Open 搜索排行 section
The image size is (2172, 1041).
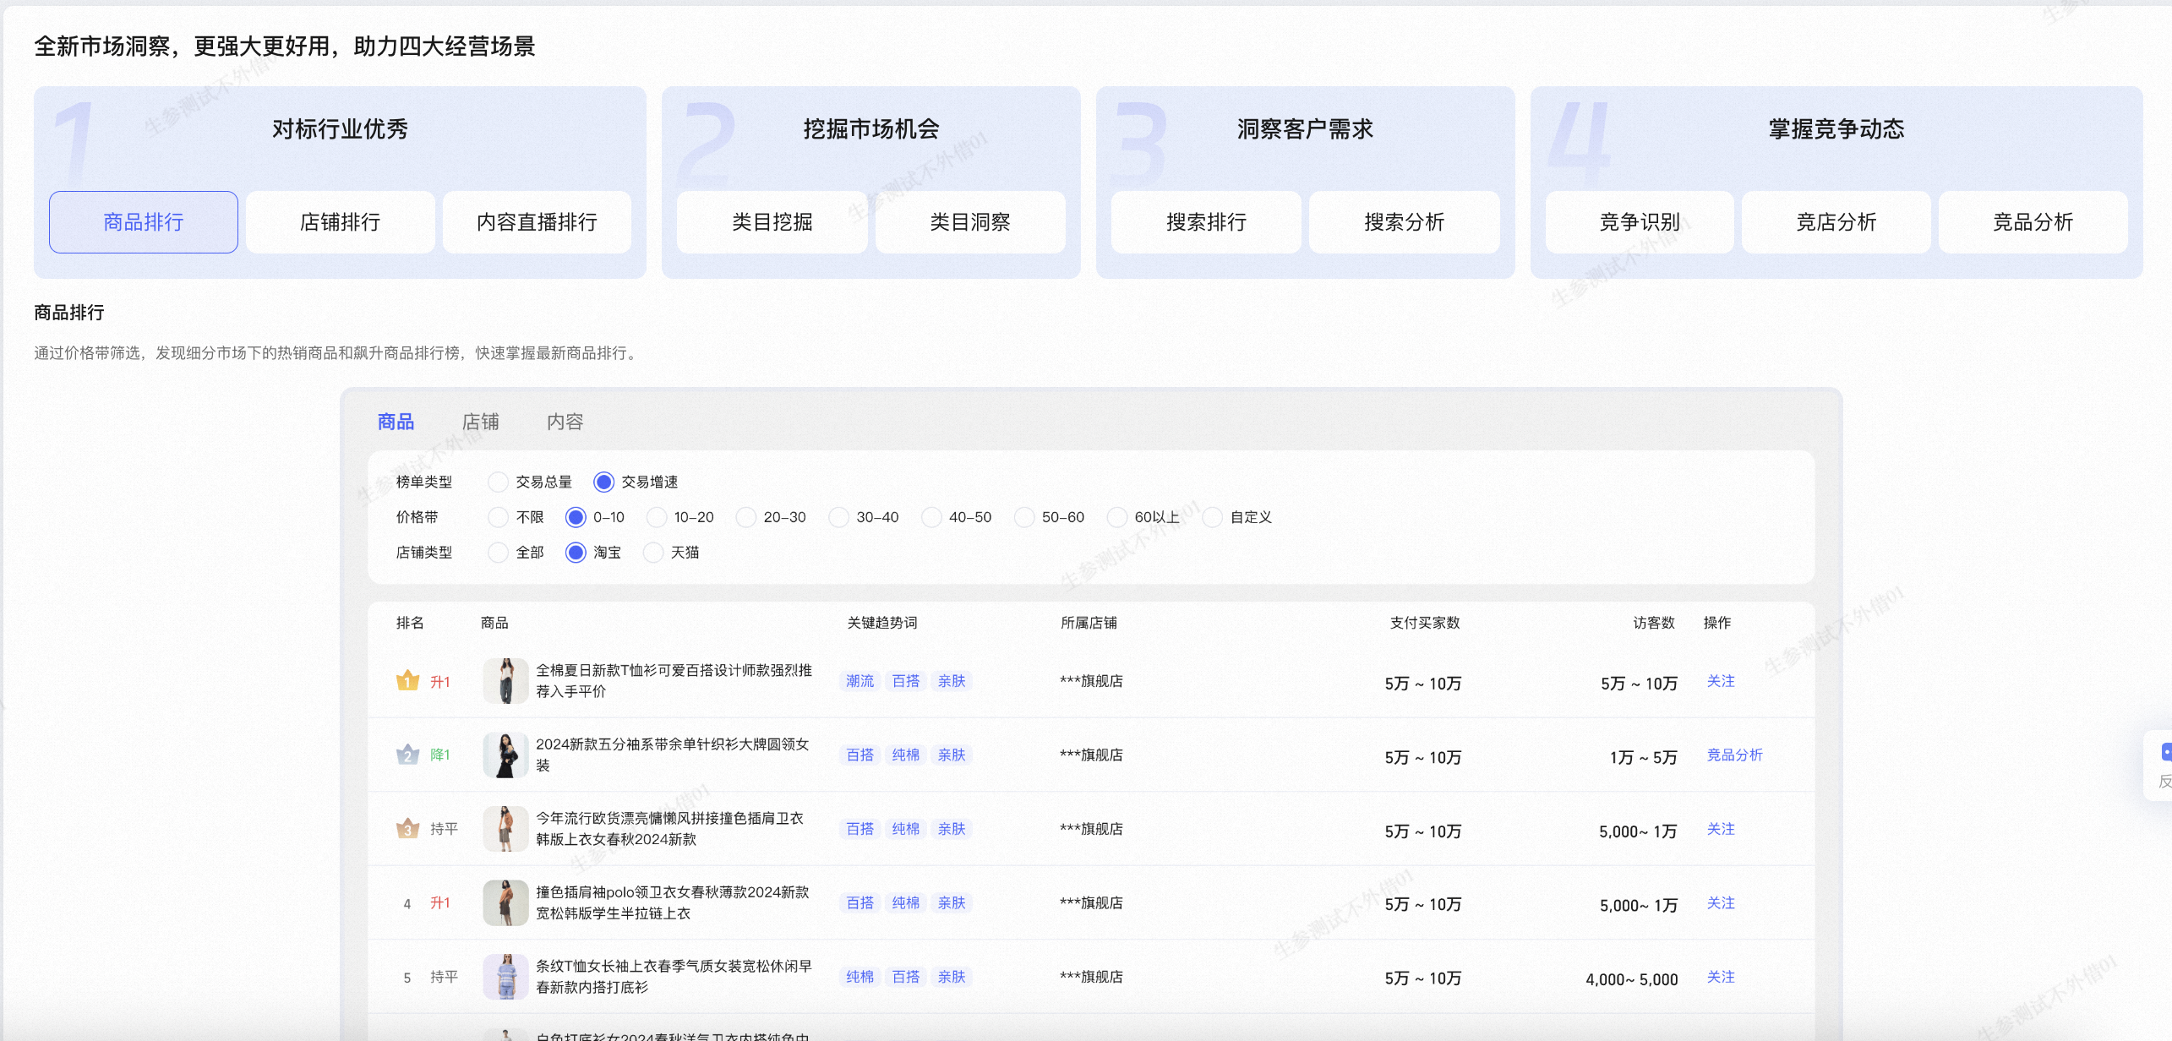click(1207, 222)
